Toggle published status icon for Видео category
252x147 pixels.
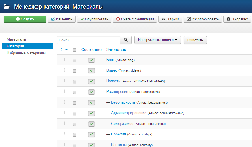tap(92, 71)
